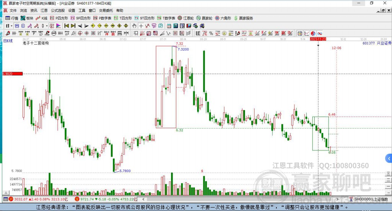Open the 赢家轮 wheel tool
Image resolution: width=392 pixels, height=211 pixels.
[x=204, y=18]
